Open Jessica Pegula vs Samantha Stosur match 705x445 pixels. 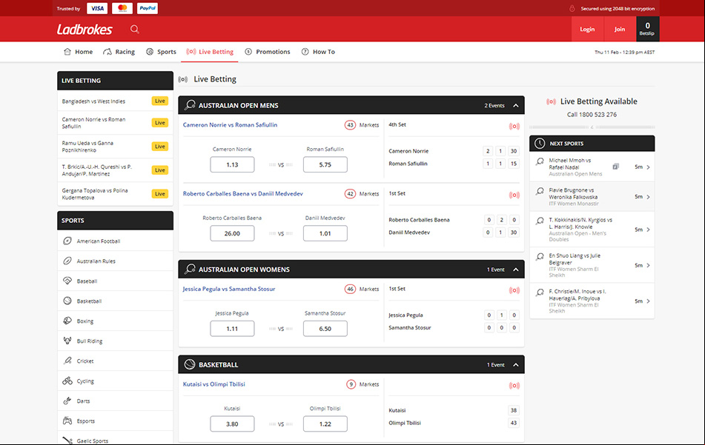229,289
